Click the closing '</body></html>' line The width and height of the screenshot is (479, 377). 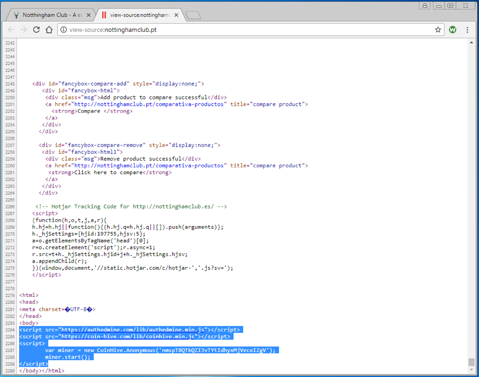42,371
